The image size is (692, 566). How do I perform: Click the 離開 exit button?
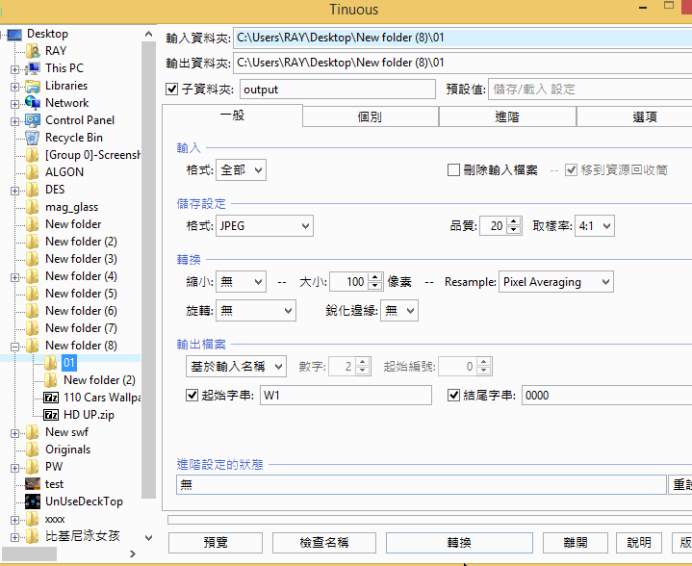[x=575, y=543]
